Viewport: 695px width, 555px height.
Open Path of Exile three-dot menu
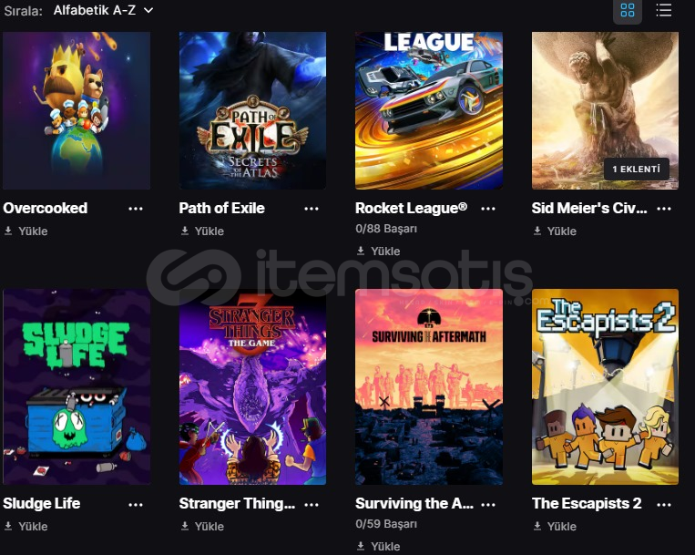pyautogui.click(x=312, y=209)
